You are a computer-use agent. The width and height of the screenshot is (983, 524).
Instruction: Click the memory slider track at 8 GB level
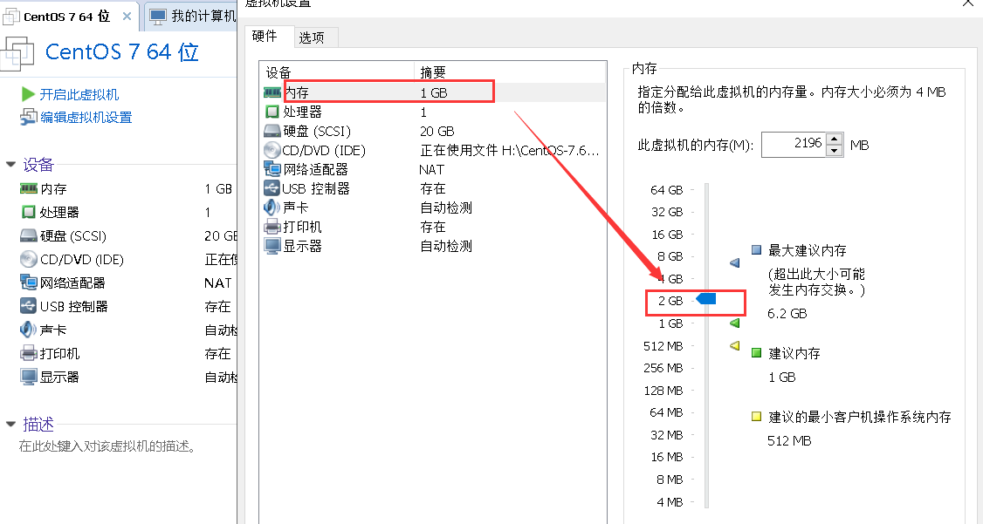point(706,256)
